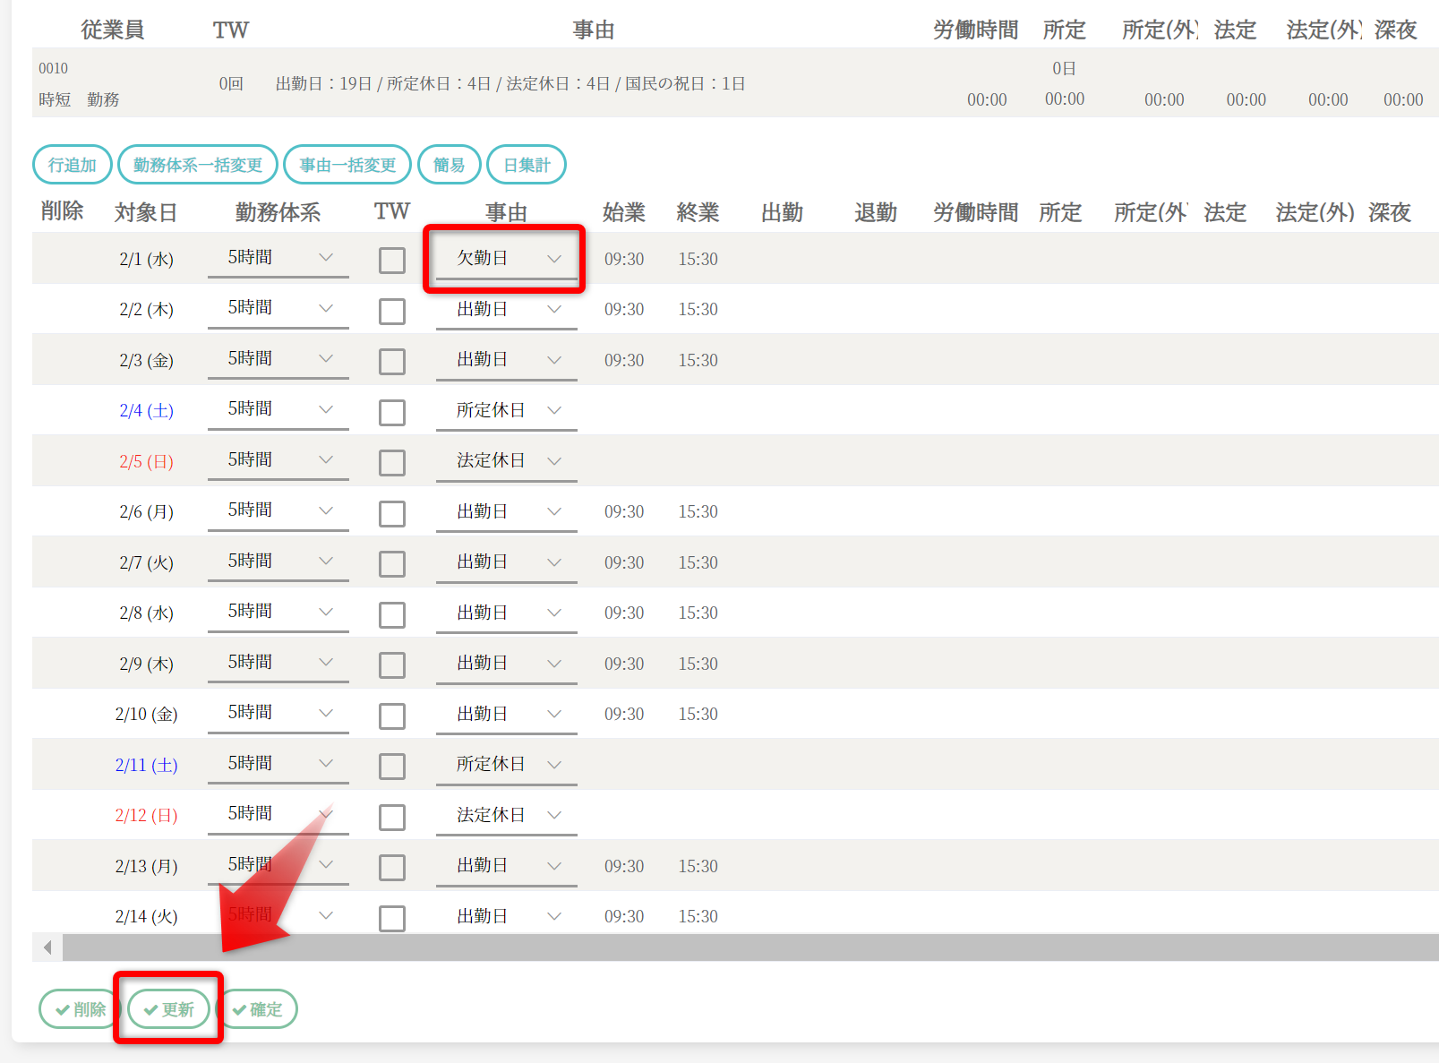Image resolution: width=1439 pixels, height=1063 pixels.
Task: Click the scrollbar left arrow
Action: pos(47,947)
